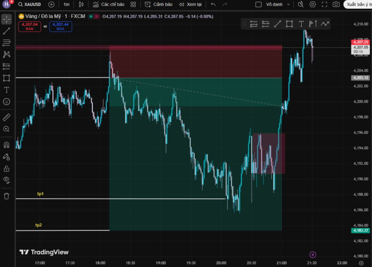Toggle stay in drawing mode
372x267 pixels.
tap(7, 157)
